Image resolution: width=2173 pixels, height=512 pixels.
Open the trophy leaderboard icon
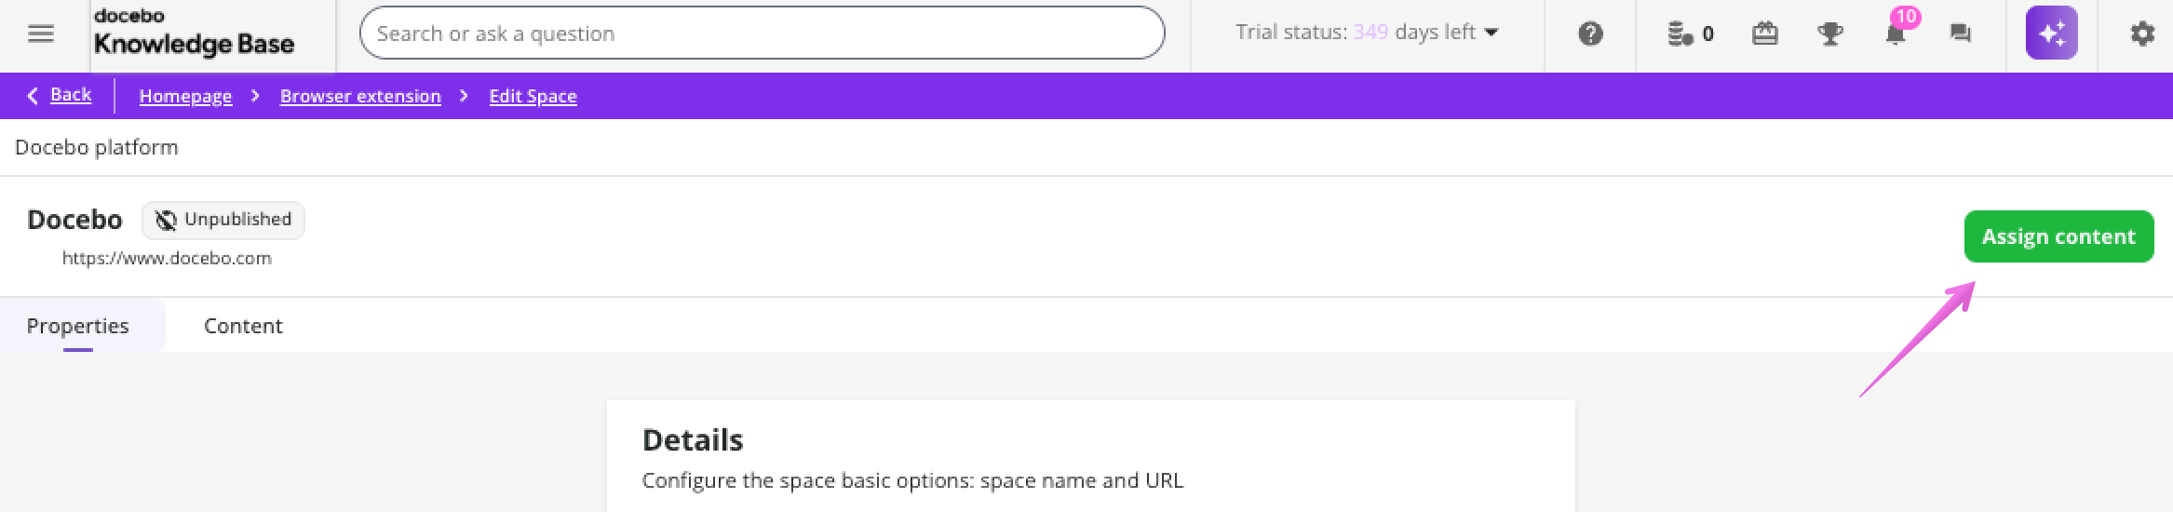click(1829, 34)
